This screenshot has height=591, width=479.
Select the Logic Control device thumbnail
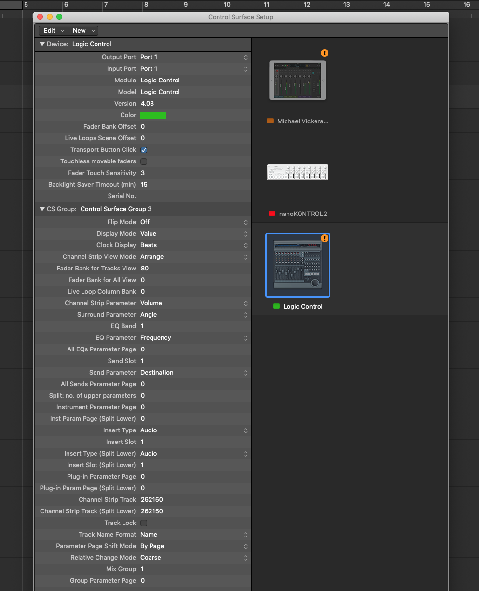click(x=298, y=265)
